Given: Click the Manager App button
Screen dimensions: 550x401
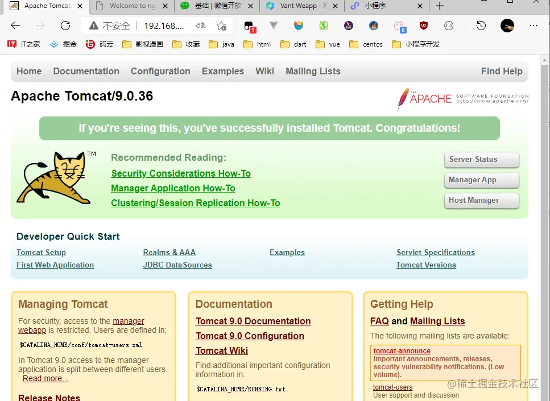Looking at the screenshot, I should click(x=482, y=180).
